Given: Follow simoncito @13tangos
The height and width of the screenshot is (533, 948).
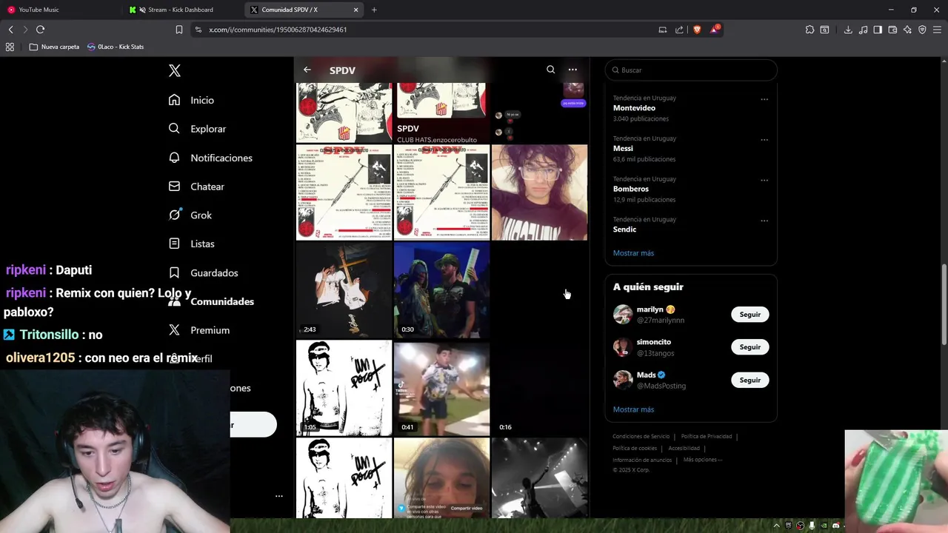Looking at the screenshot, I should (750, 347).
